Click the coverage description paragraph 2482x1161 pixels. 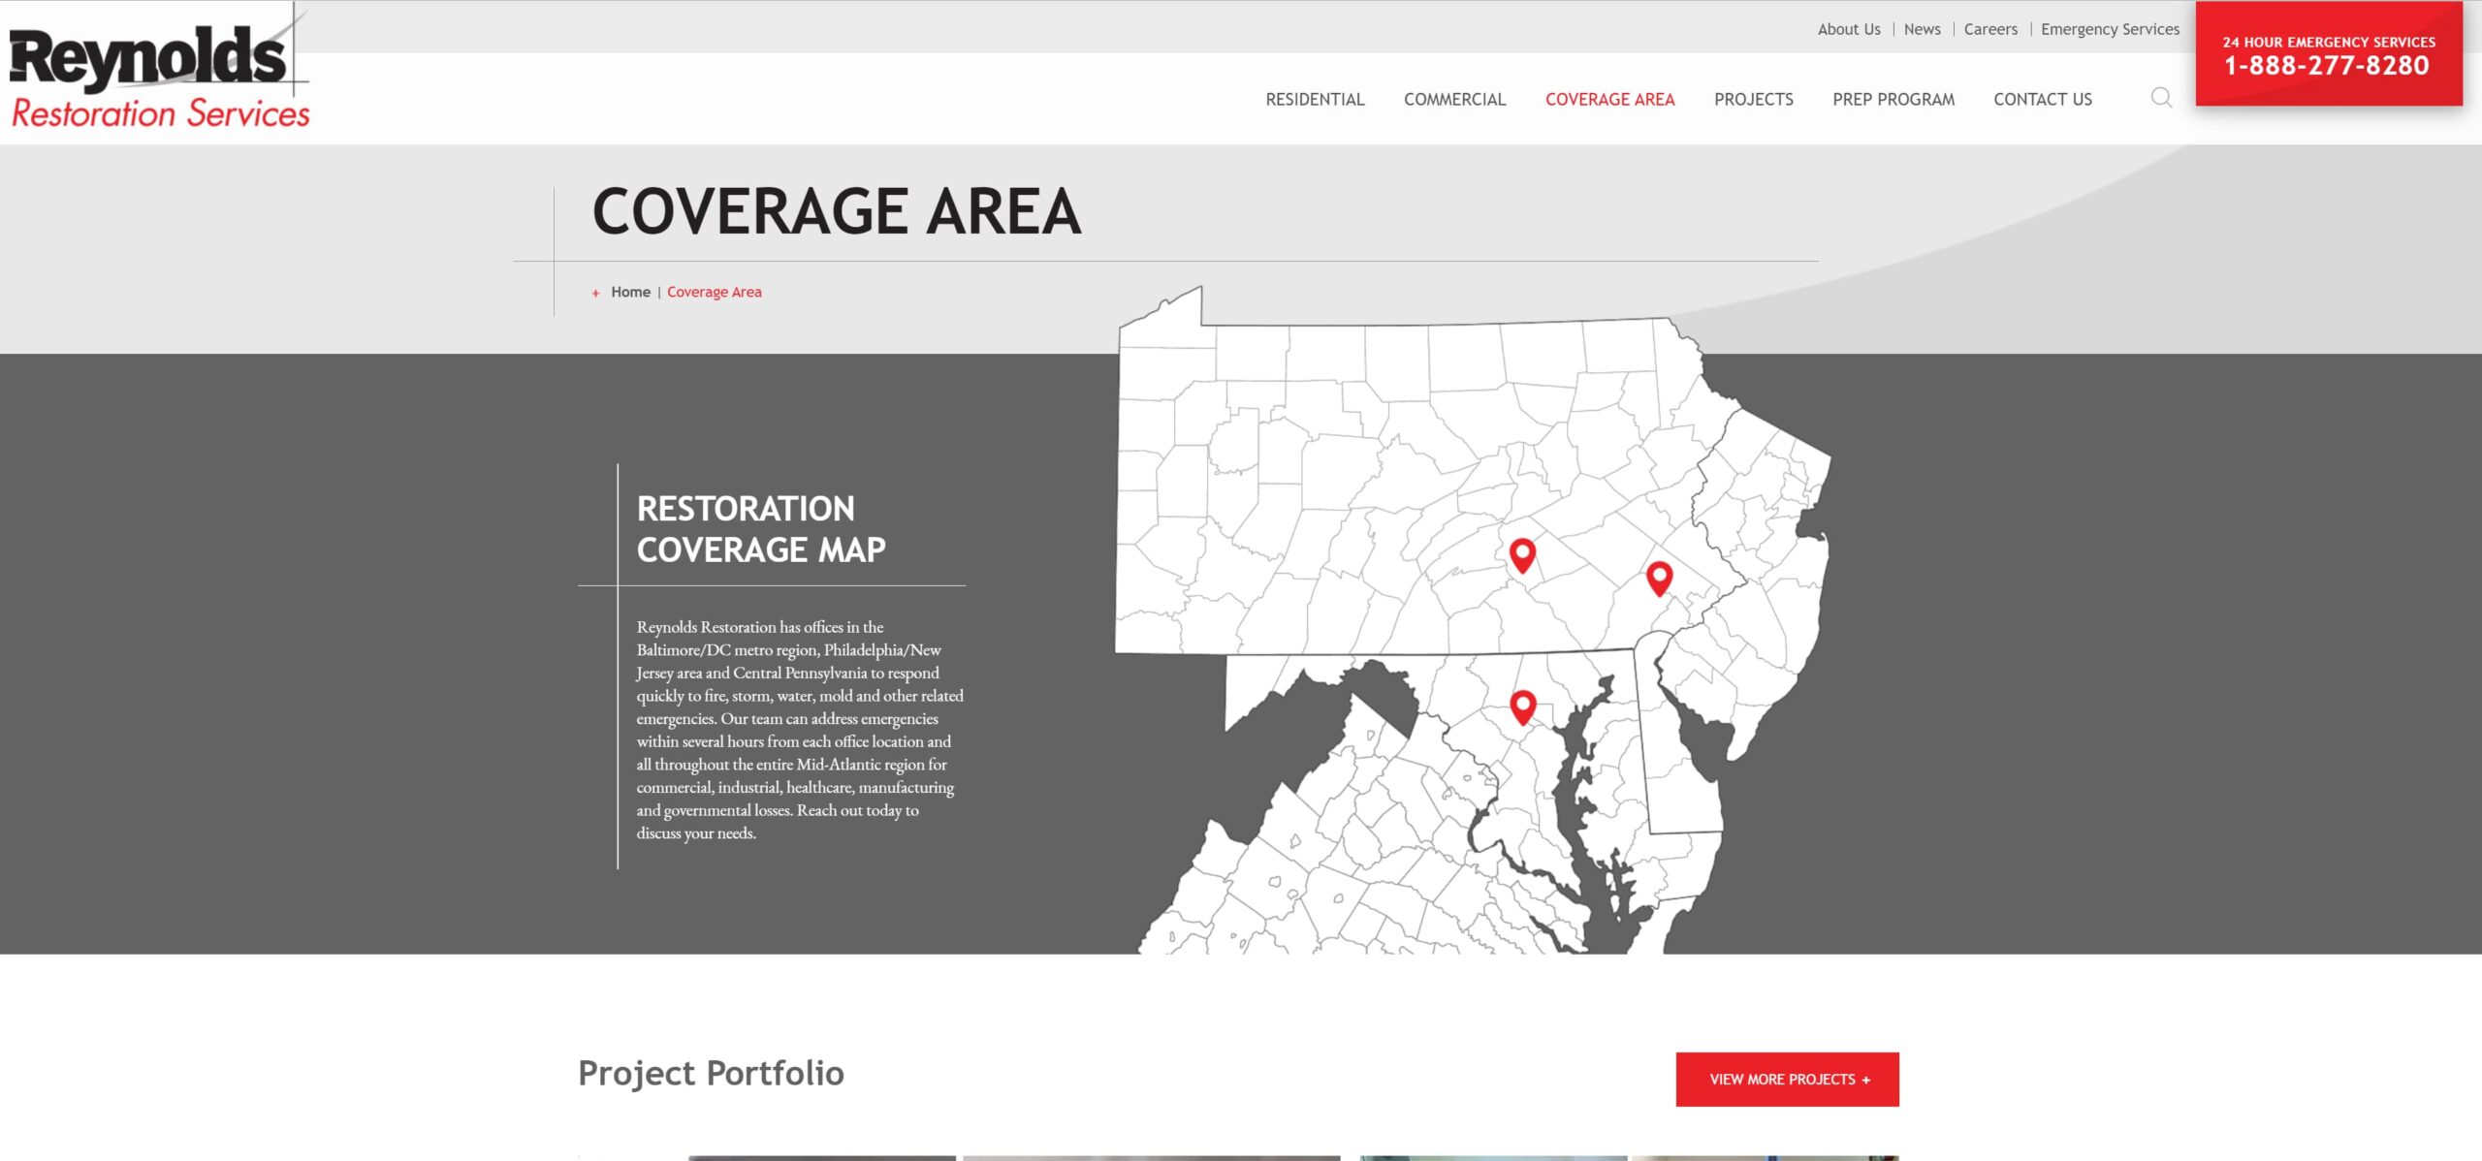[x=799, y=730]
